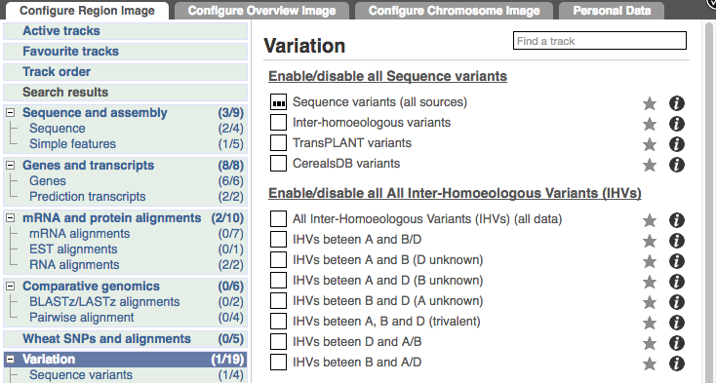This screenshot has width=716, height=383.
Task: Favourite the Sequence variants (all sources) star
Action: tap(650, 103)
